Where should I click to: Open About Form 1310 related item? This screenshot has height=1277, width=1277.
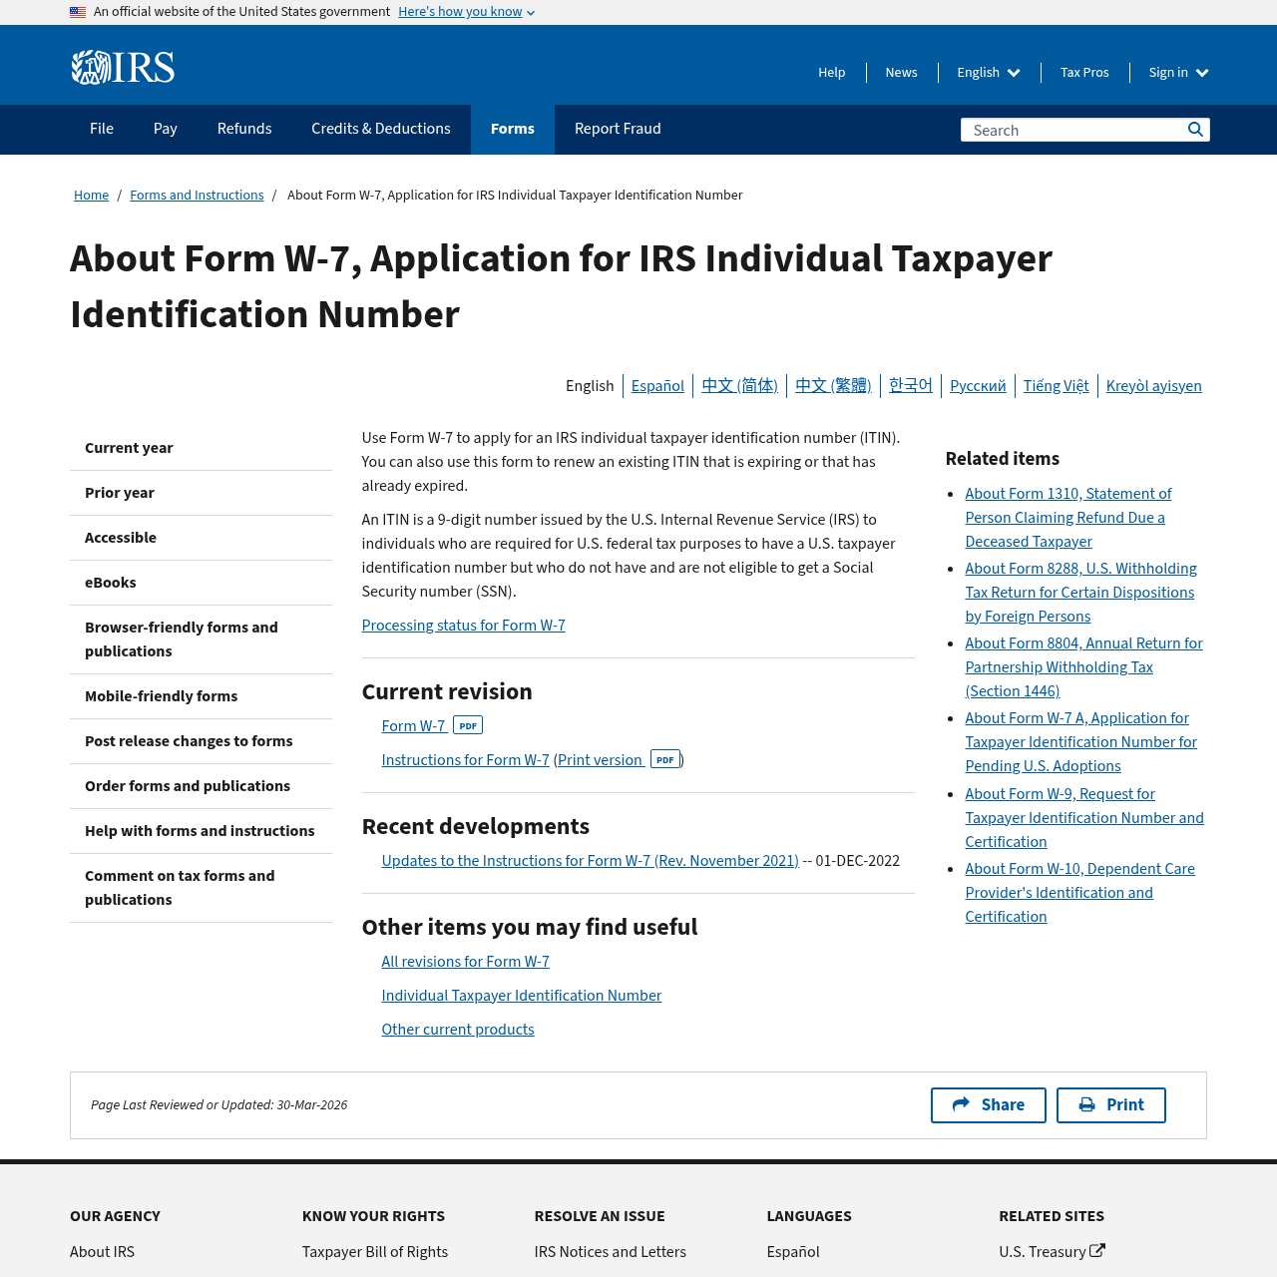tap(1067, 518)
